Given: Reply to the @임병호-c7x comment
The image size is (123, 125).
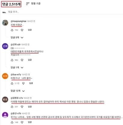Looking at the screenshot, I should click(30, 107).
